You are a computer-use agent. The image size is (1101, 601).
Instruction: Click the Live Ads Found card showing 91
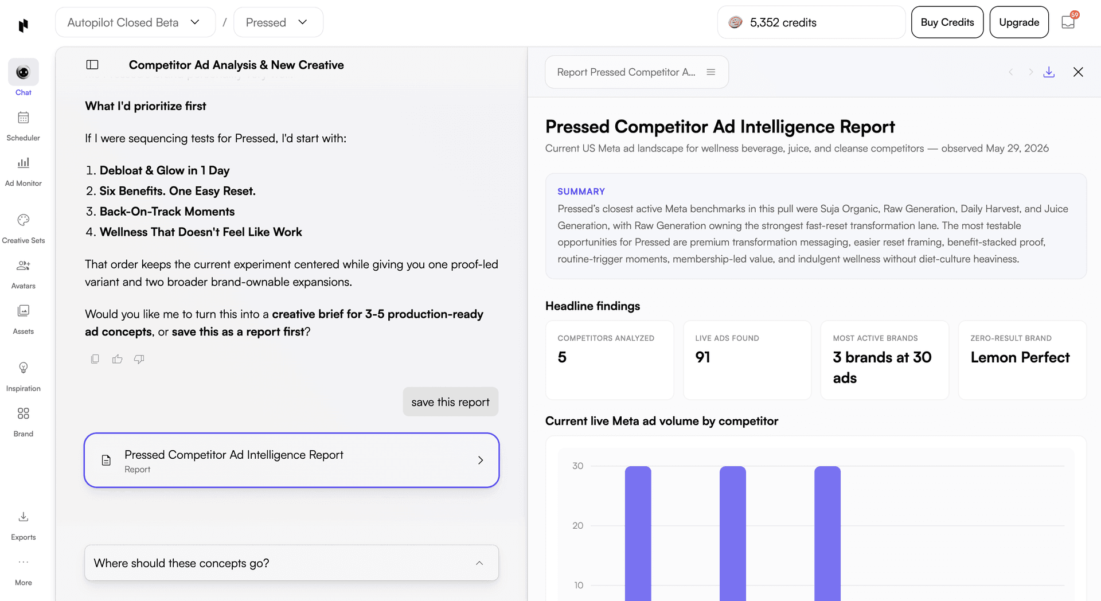[x=747, y=360]
